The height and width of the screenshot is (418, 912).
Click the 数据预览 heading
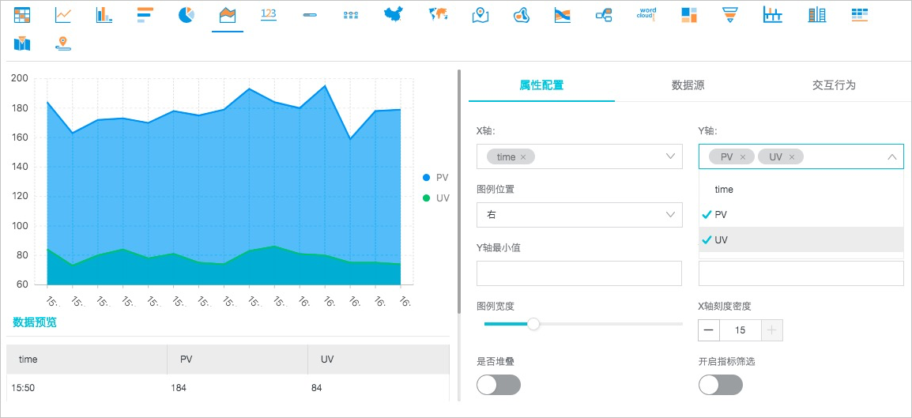tap(35, 322)
